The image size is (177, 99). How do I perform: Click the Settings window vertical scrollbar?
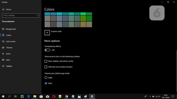coord(176,71)
